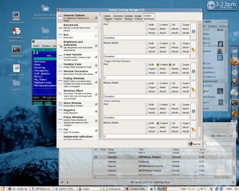This screenshot has height=191, width=239.
Task: Click the Выход button
Action: coord(194,144)
